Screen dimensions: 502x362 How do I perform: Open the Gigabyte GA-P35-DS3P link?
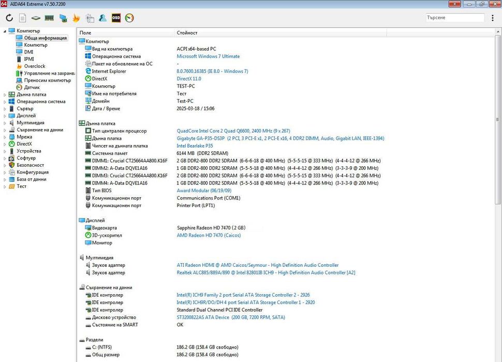click(280, 138)
